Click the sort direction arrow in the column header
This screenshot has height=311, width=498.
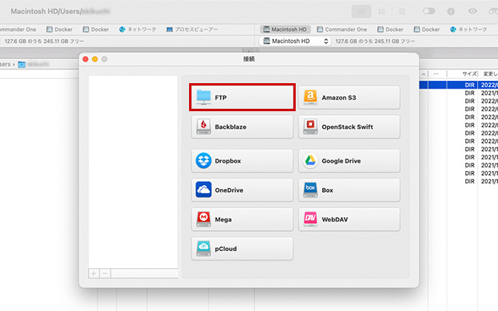click(423, 74)
